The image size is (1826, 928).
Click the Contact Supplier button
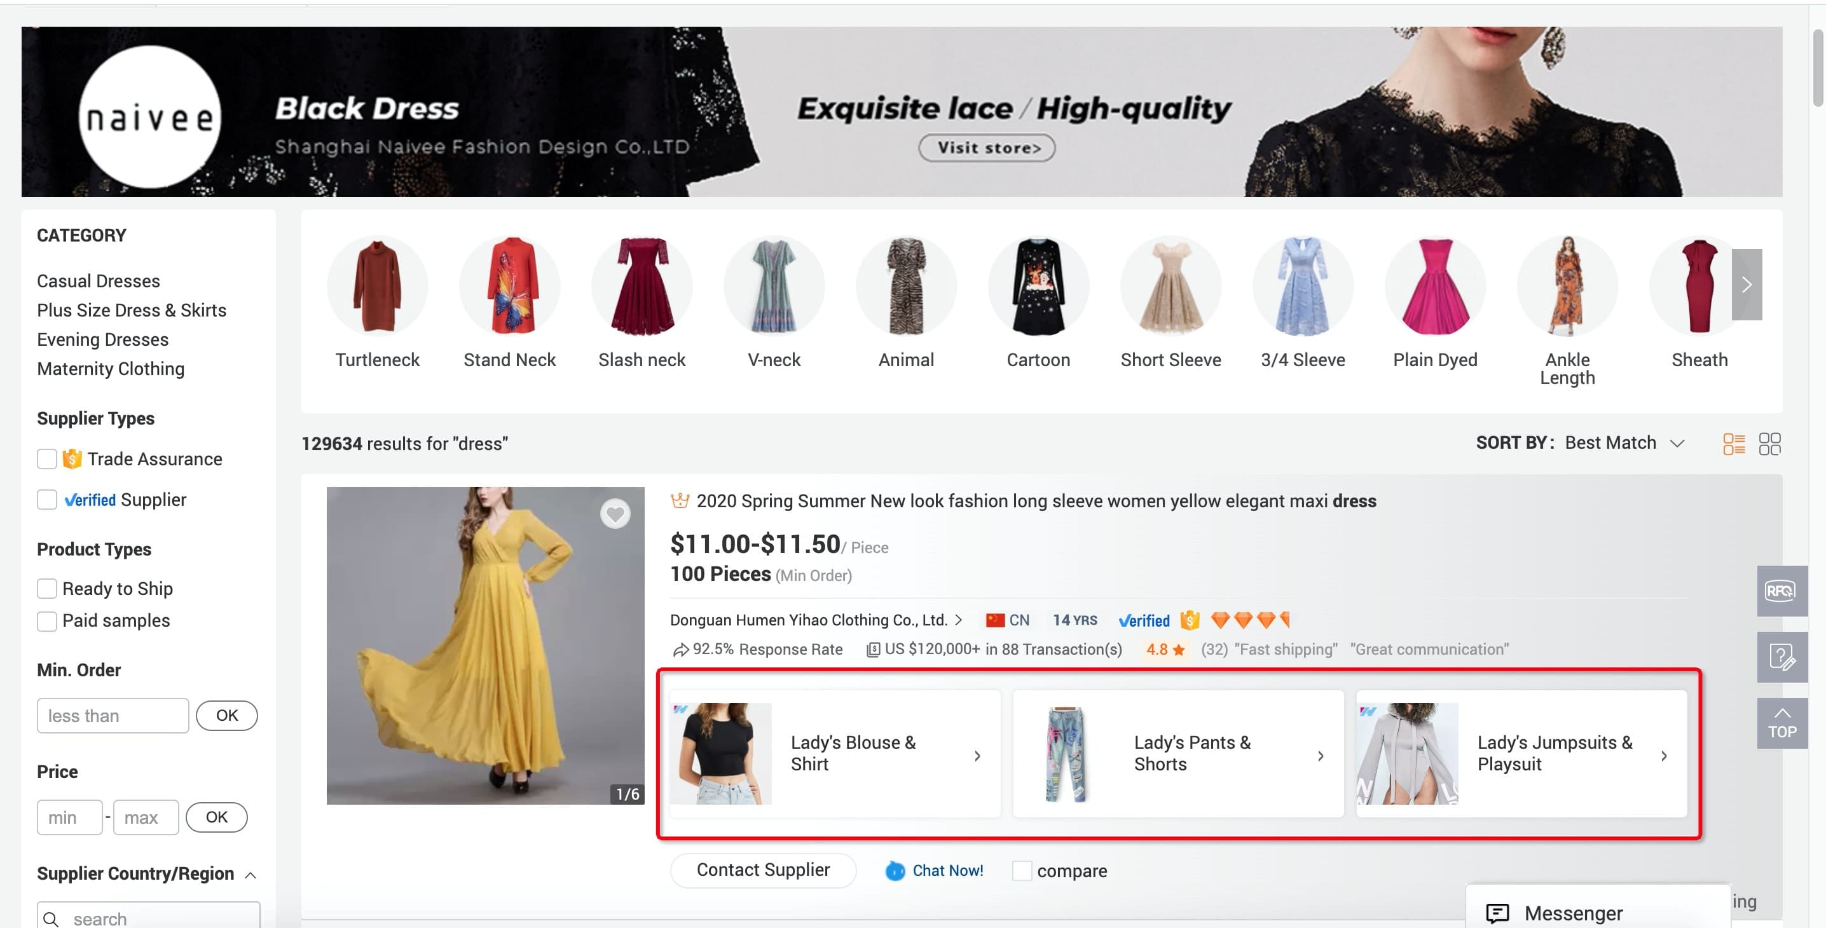click(763, 870)
